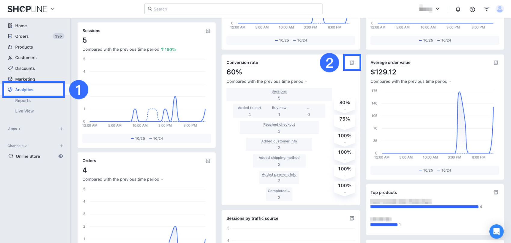Open the user profile avatar
This screenshot has width=511, height=243.
click(x=500, y=9)
